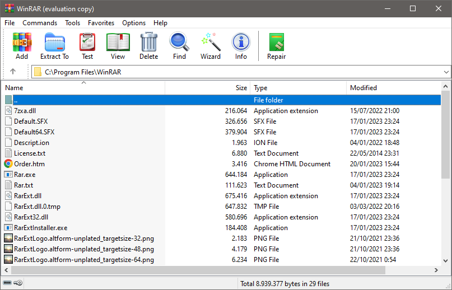The width and height of the screenshot is (452, 290).
Task: Click the Add archive toolbar icon
Action: tap(22, 42)
